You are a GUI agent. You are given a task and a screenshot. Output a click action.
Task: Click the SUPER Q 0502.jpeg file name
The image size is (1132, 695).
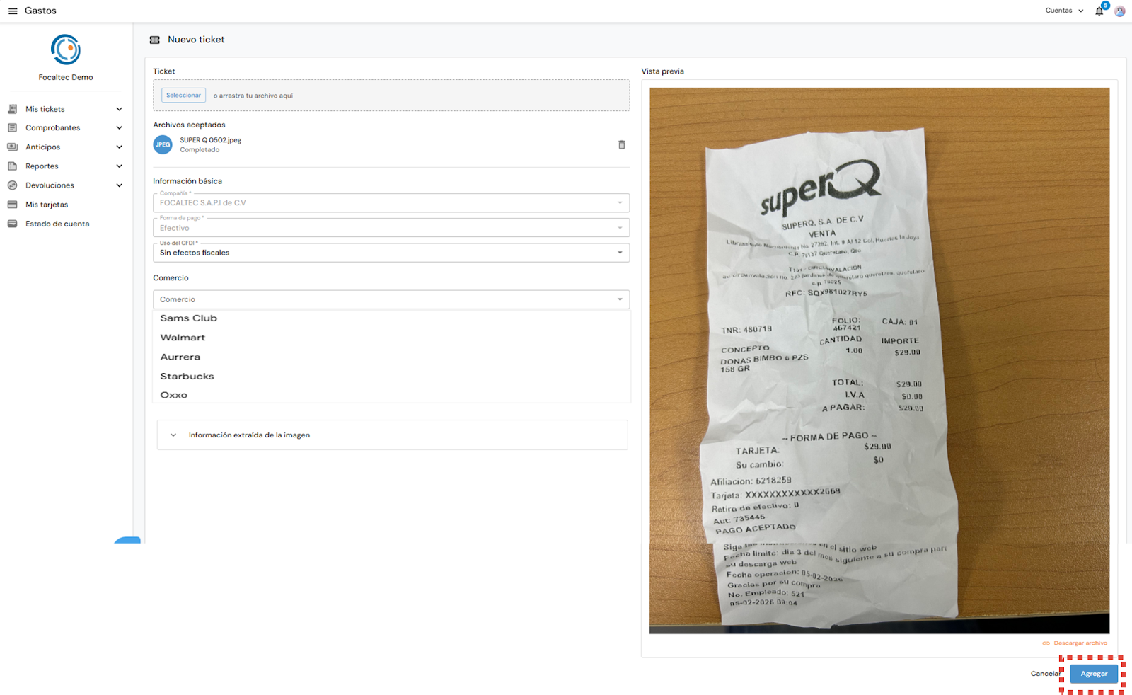point(210,140)
